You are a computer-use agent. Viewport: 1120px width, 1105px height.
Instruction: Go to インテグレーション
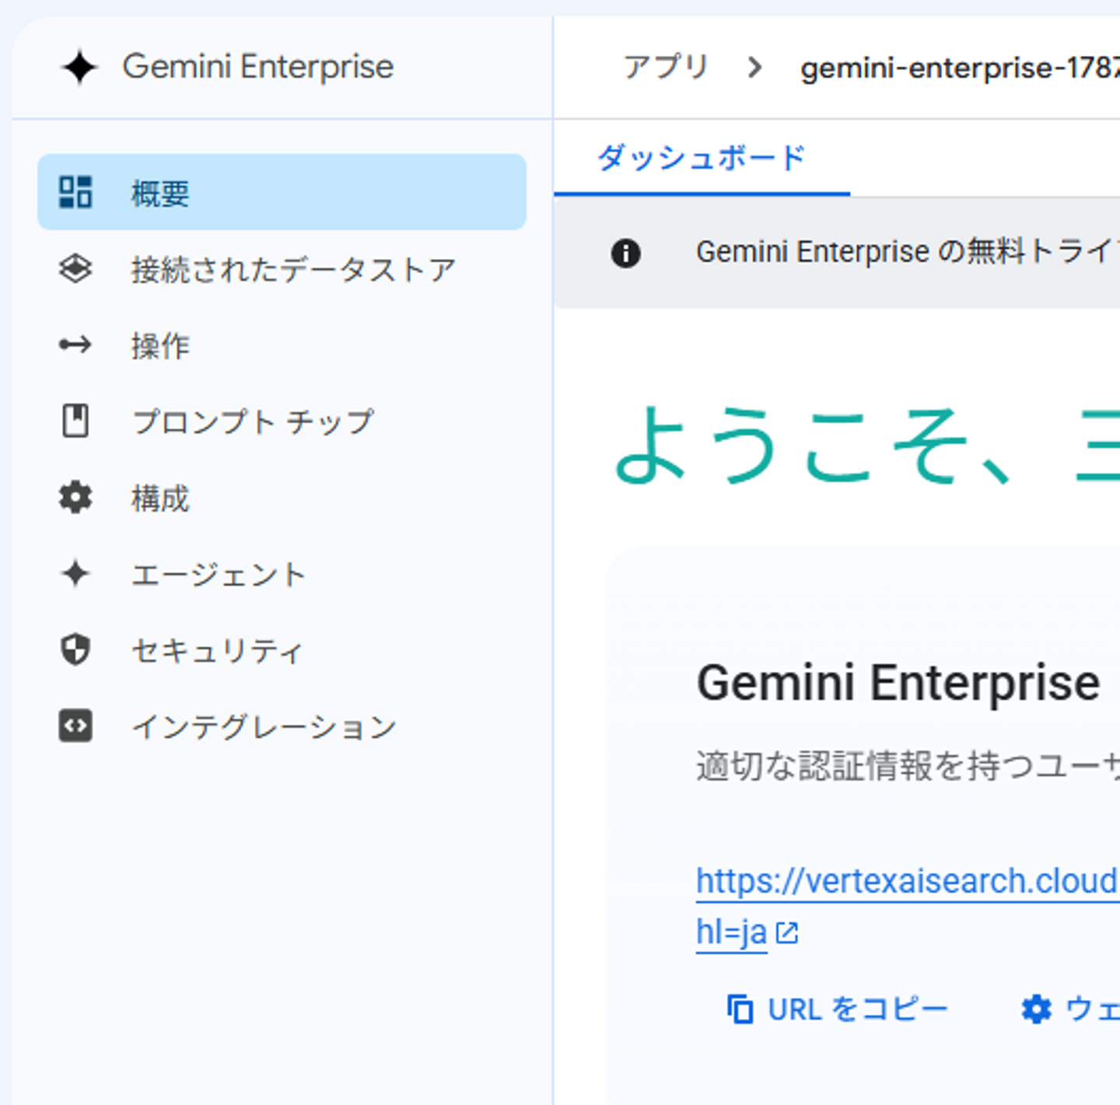(x=282, y=726)
